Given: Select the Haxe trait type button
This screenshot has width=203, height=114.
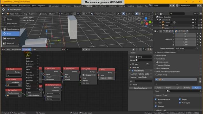Looking at the screenshot, I should pos(159,88).
